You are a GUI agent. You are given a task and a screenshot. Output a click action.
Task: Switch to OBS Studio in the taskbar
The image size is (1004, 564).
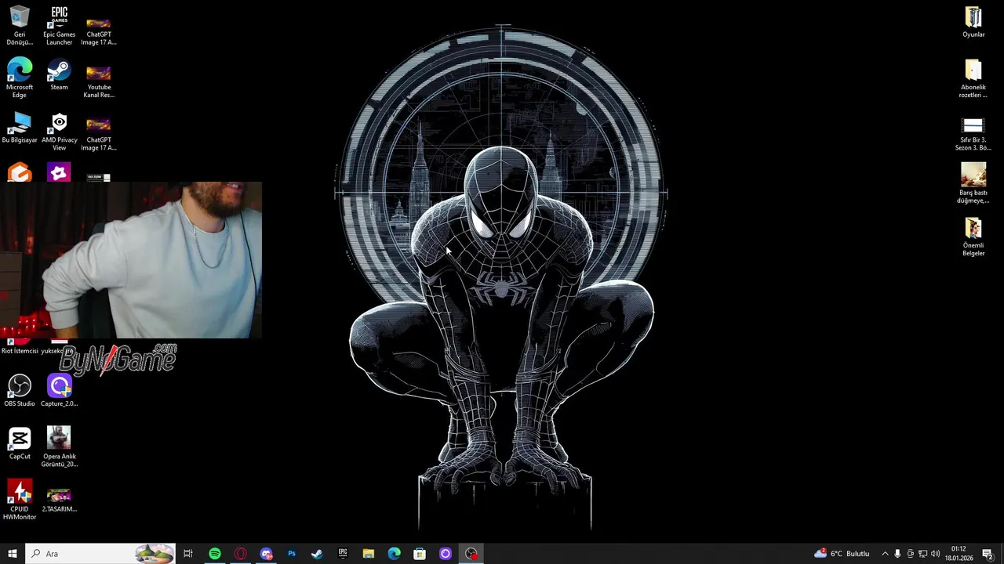click(x=471, y=554)
